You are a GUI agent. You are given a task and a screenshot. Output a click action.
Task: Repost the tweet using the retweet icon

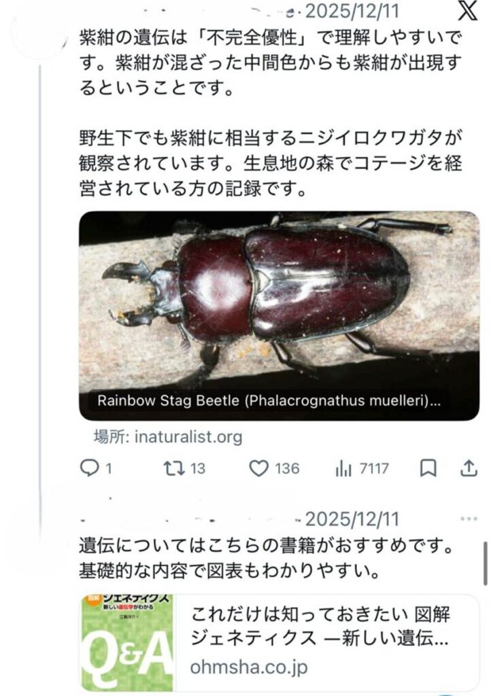(175, 468)
